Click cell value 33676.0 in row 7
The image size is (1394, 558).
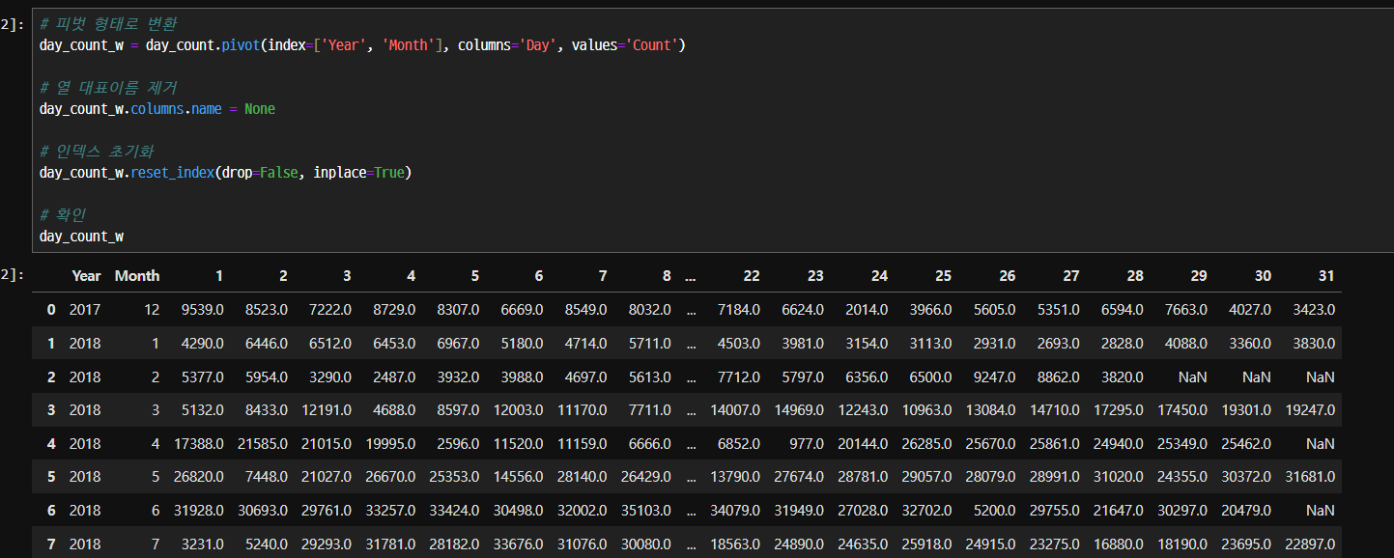(x=518, y=544)
